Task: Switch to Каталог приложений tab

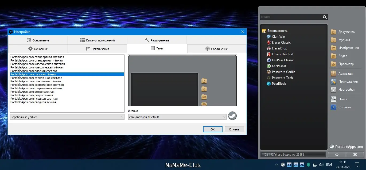Action: click(98, 40)
